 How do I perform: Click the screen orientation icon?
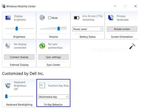coord(111,18)
